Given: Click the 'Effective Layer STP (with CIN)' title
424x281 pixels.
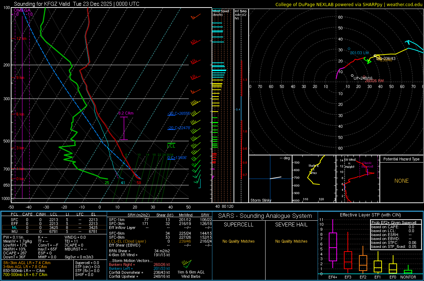Looking at the screenshot, I should click(370, 215).
